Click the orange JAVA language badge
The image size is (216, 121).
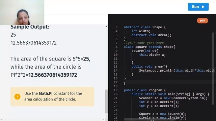[202, 21]
